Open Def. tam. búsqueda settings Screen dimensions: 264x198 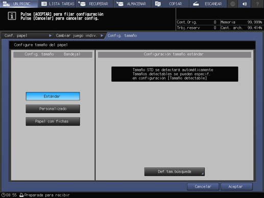tap(175, 171)
